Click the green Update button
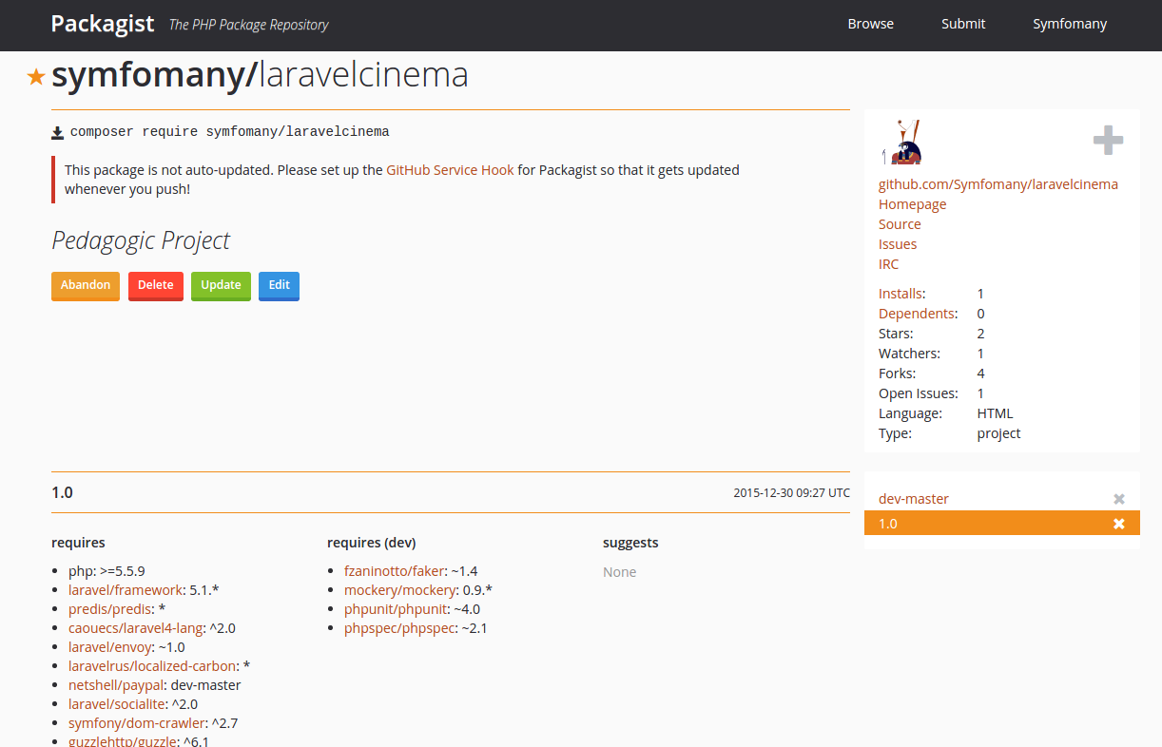Screen dimensions: 1162x747 (x=221, y=285)
